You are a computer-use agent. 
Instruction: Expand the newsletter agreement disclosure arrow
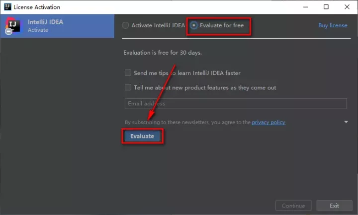tap(346, 122)
